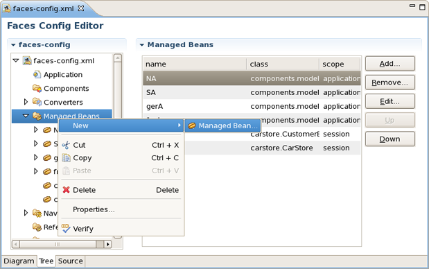The image size is (429, 269).
Task: Collapse the faces-config section header
Action: pyautogui.click(x=13, y=45)
